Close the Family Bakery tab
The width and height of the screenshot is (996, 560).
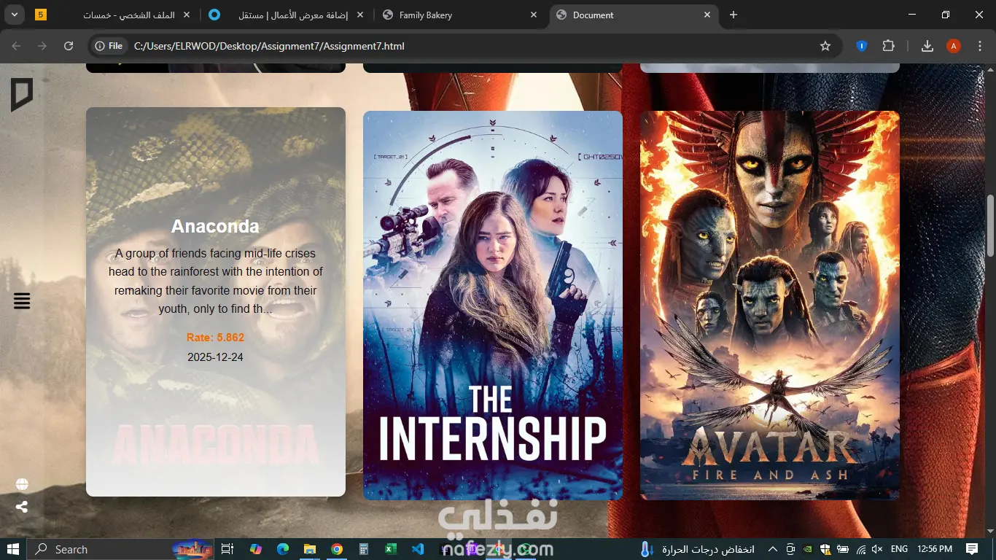pos(534,15)
